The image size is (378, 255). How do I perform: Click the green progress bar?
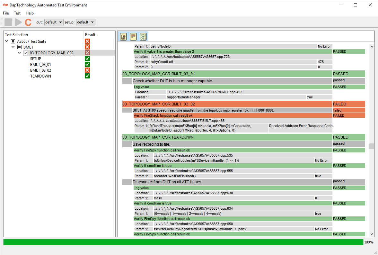183,242
